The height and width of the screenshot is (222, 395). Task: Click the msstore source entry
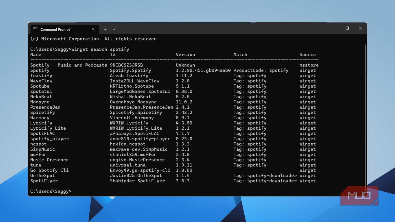309,65
